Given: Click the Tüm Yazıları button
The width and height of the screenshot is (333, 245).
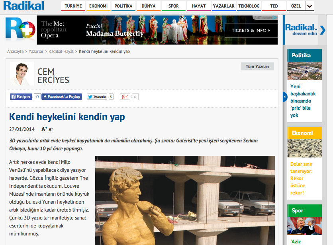Looking at the screenshot, I should pos(257,66).
